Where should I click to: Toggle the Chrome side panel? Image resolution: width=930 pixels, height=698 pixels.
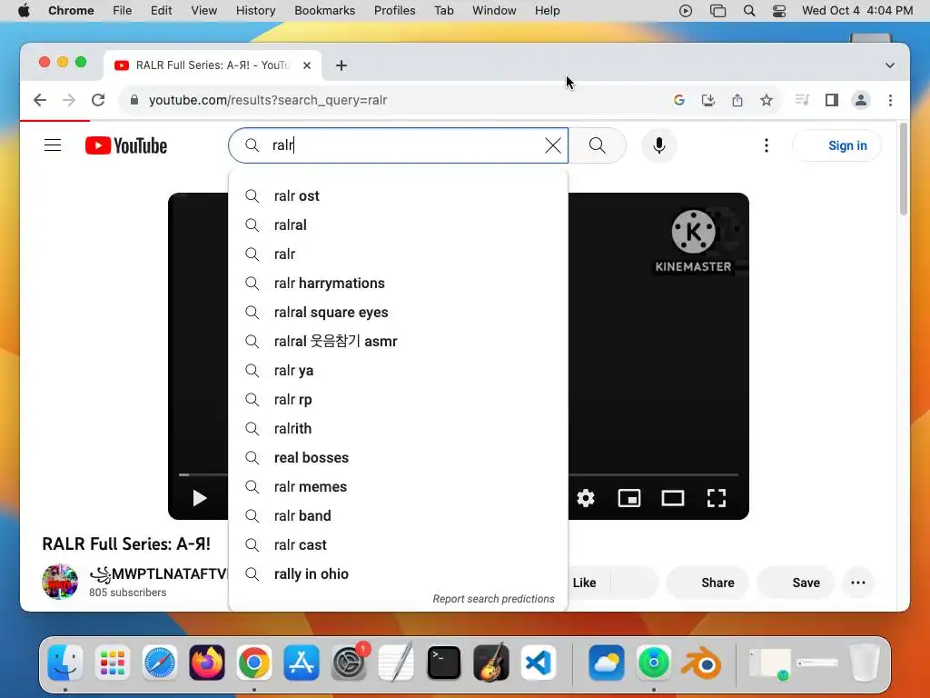click(x=832, y=100)
